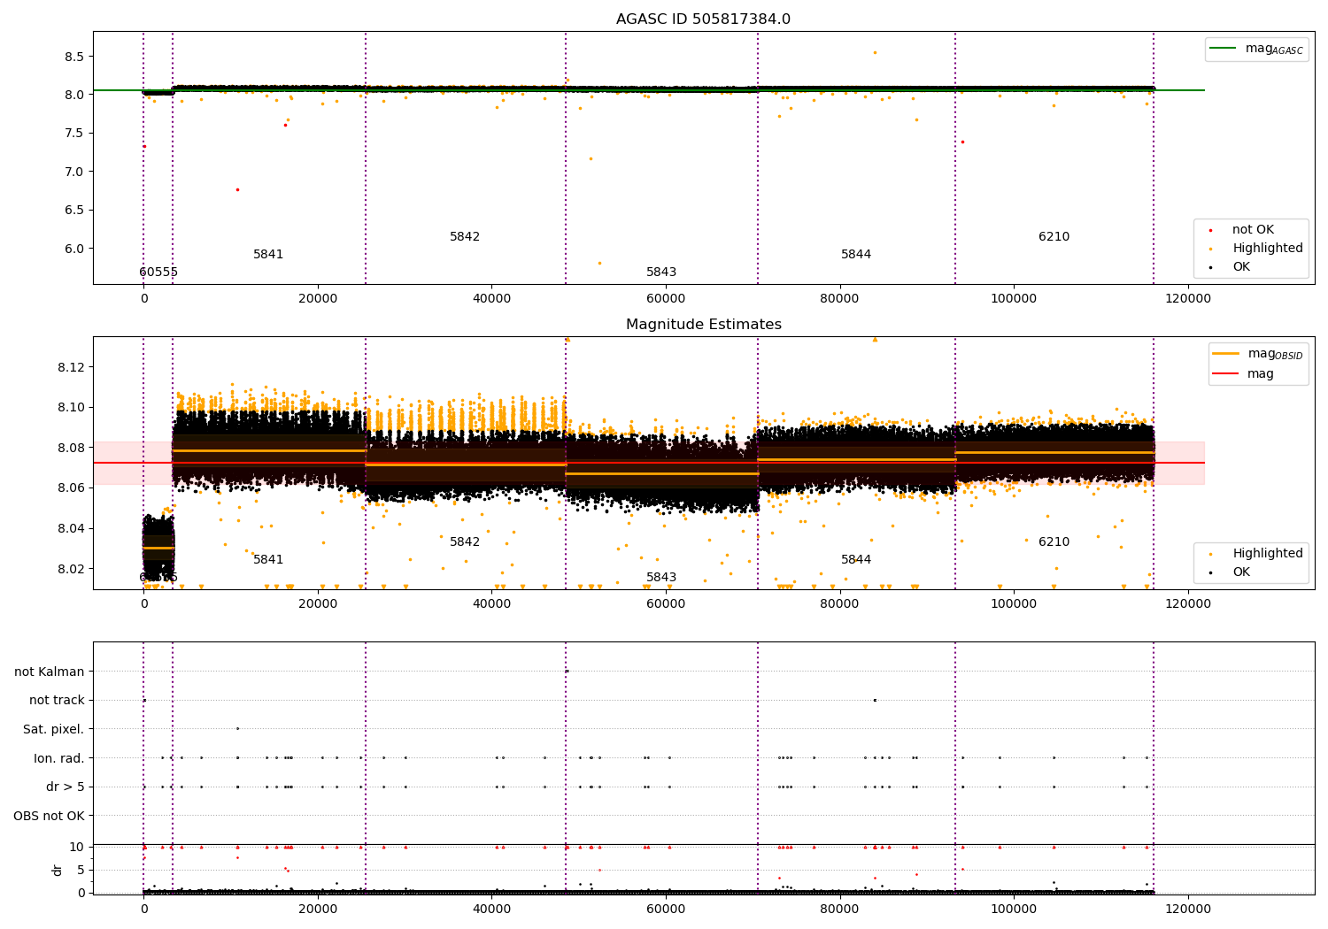Click the 'not track' row label
Image resolution: width=1328 pixels, height=929 pixels.
tap(57, 701)
